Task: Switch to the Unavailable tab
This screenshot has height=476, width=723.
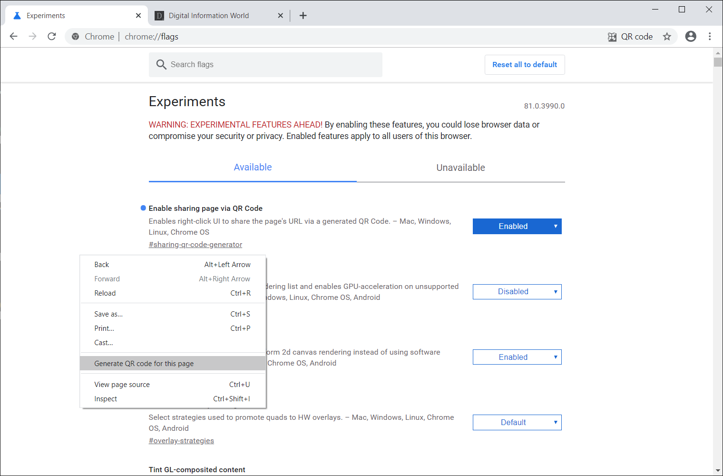Action: coord(460,168)
